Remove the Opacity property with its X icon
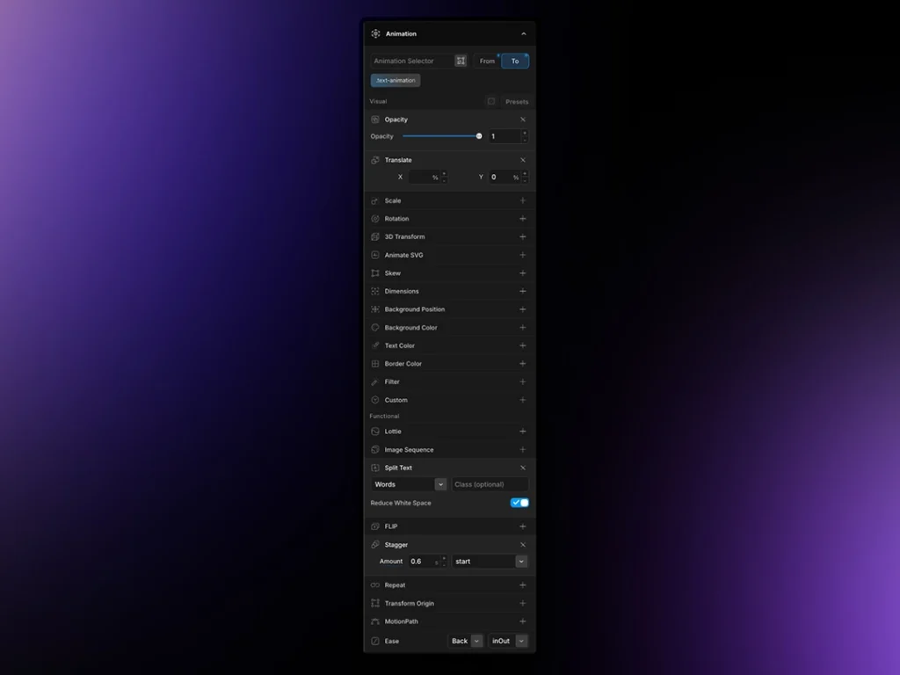The height and width of the screenshot is (675, 900). pos(523,120)
